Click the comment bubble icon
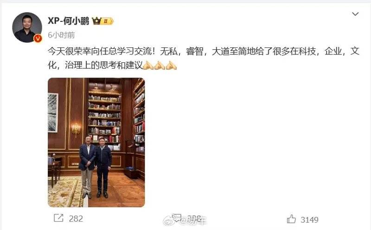The height and width of the screenshot is (230, 371). (x=177, y=217)
